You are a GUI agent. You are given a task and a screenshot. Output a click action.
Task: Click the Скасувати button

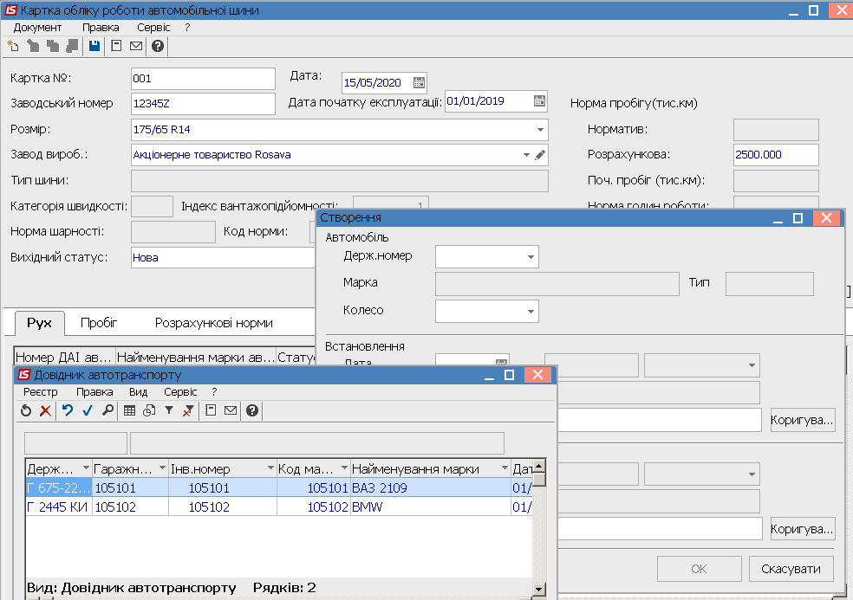[x=791, y=569]
